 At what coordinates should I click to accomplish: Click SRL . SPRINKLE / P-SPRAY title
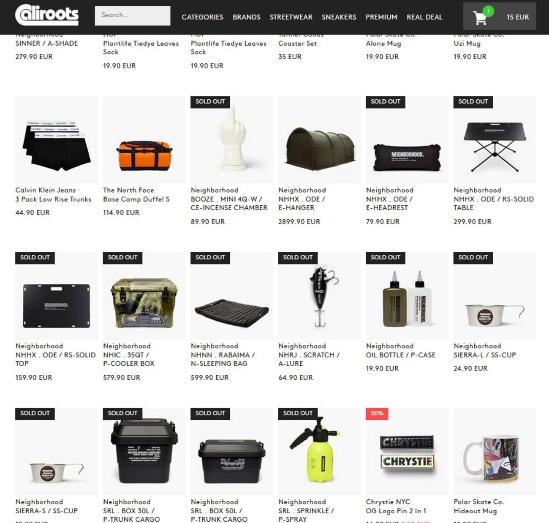click(x=306, y=515)
